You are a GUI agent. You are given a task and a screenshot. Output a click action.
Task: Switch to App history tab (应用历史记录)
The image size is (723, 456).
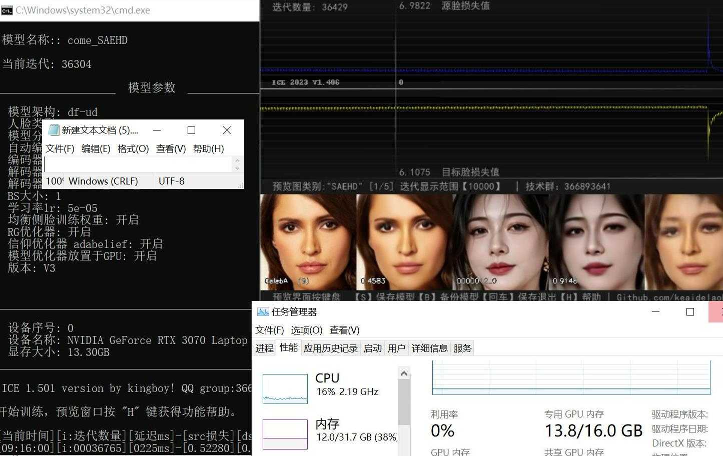(x=330, y=348)
